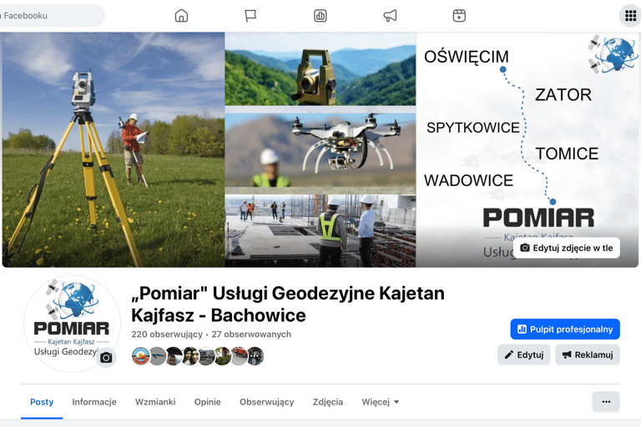This screenshot has width=641, height=427.
Task: Open the nine-dot menu grid
Action: [x=630, y=16]
